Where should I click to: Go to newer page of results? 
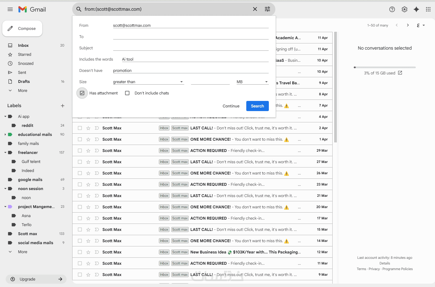397,25
